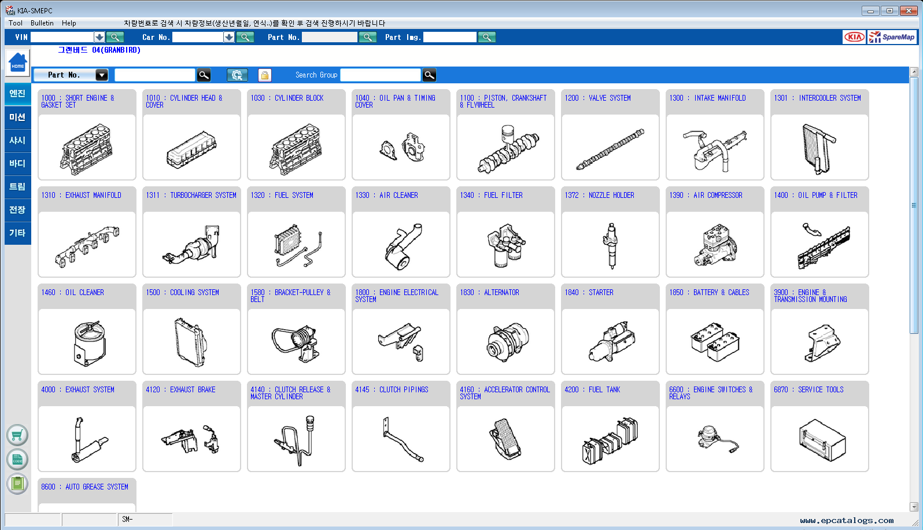The width and height of the screenshot is (923, 530).
Task: Open group 4000 : EXHAUST SYSTEM link
Action: click(77, 389)
